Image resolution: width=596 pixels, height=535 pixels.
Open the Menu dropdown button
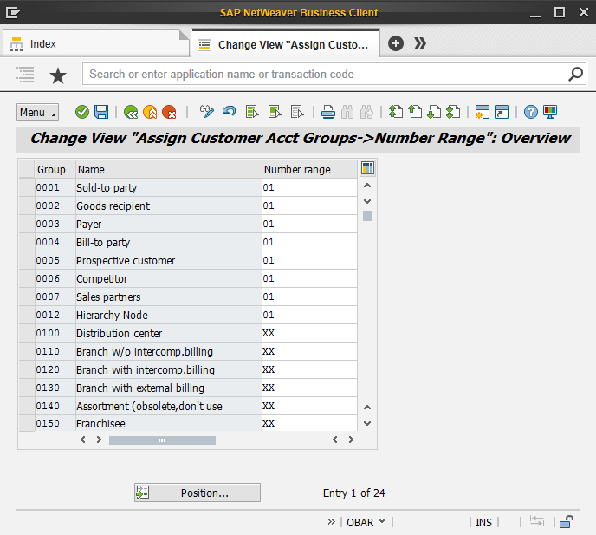pyautogui.click(x=37, y=112)
